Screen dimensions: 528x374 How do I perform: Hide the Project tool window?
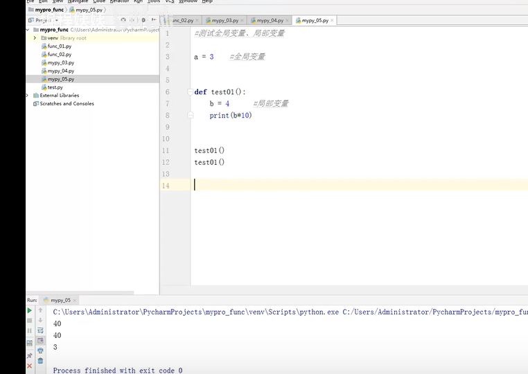(154, 20)
